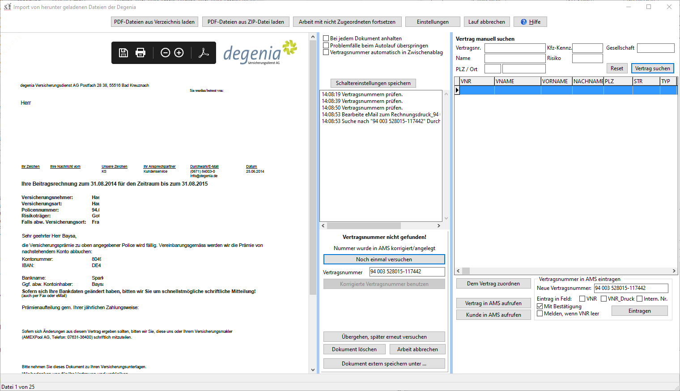The image size is (680, 391).
Task: Click results grid horizontal scroll left arrow
Action: pyautogui.click(x=458, y=271)
